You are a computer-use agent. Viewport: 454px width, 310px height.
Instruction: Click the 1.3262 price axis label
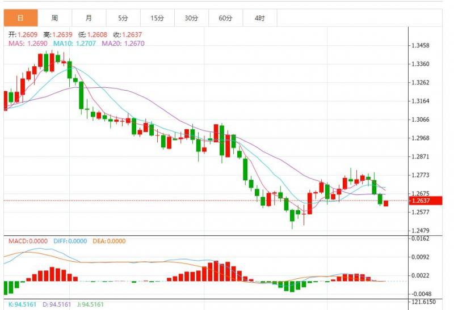421,82
